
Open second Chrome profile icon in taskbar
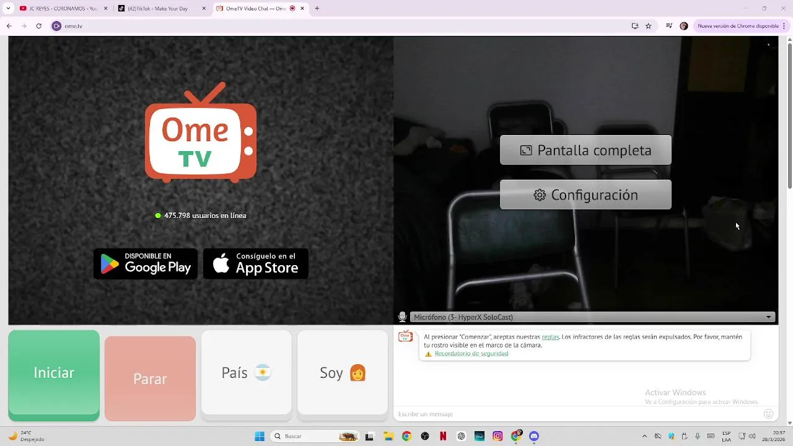[516, 436]
